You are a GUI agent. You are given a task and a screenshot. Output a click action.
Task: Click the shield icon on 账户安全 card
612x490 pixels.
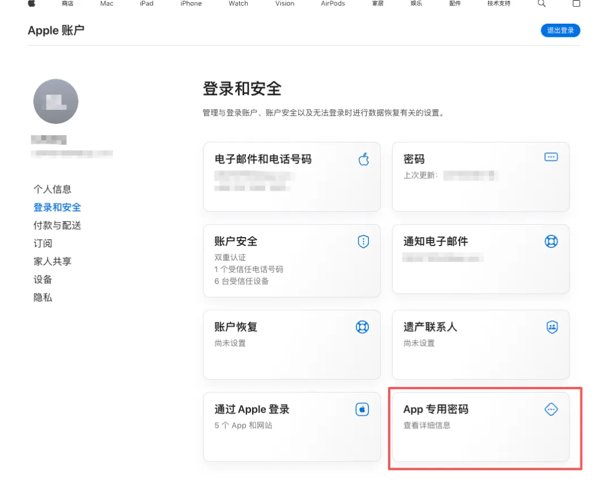coord(363,241)
